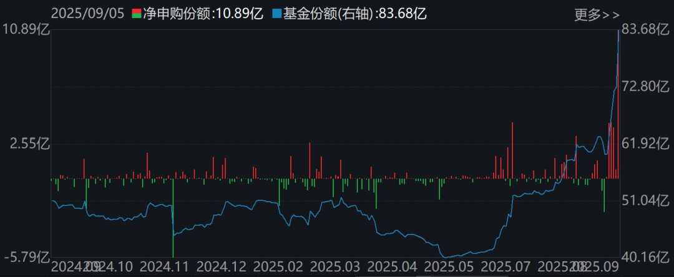The width and height of the screenshot is (674, 277).
Task: Click the 72.80亿 right axis label
Action: click(x=646, y=87)
